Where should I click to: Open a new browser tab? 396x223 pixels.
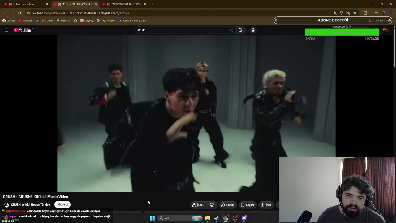click(153, 4)
